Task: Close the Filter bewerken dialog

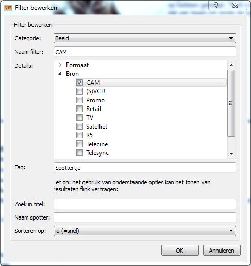Action: pyautogui.click(x=235, y=5)
